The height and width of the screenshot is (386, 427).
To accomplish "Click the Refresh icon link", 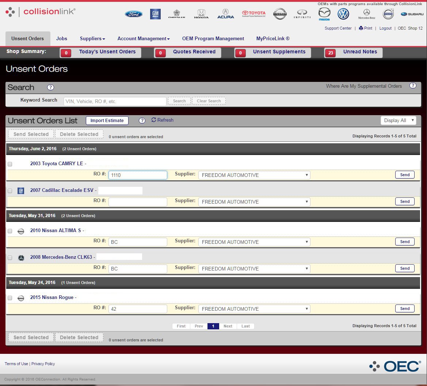I will [162, 120].
